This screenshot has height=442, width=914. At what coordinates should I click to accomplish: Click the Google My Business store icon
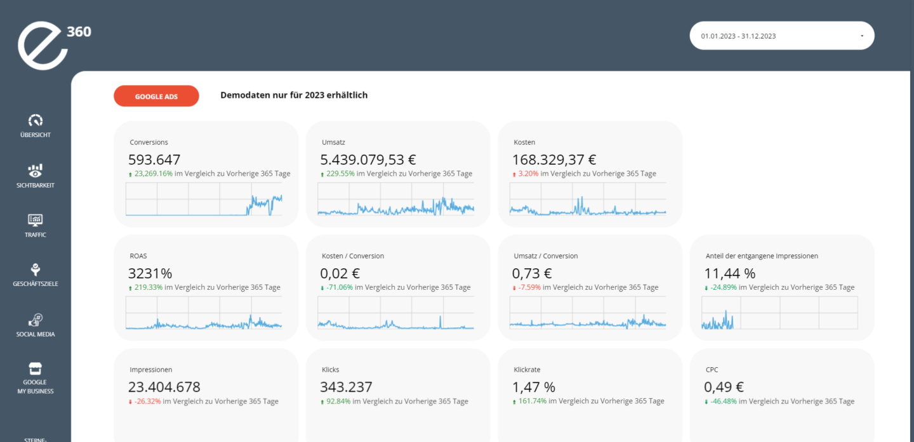(36, 368)
